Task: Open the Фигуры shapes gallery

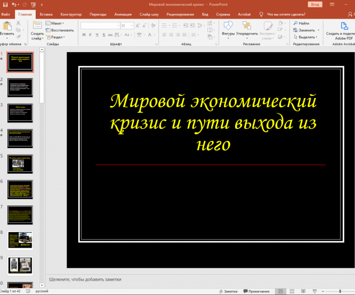Action: [228, 26]
